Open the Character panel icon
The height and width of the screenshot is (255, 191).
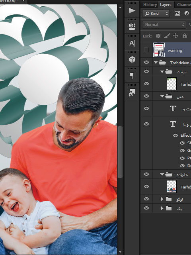[x=132, y=43]
